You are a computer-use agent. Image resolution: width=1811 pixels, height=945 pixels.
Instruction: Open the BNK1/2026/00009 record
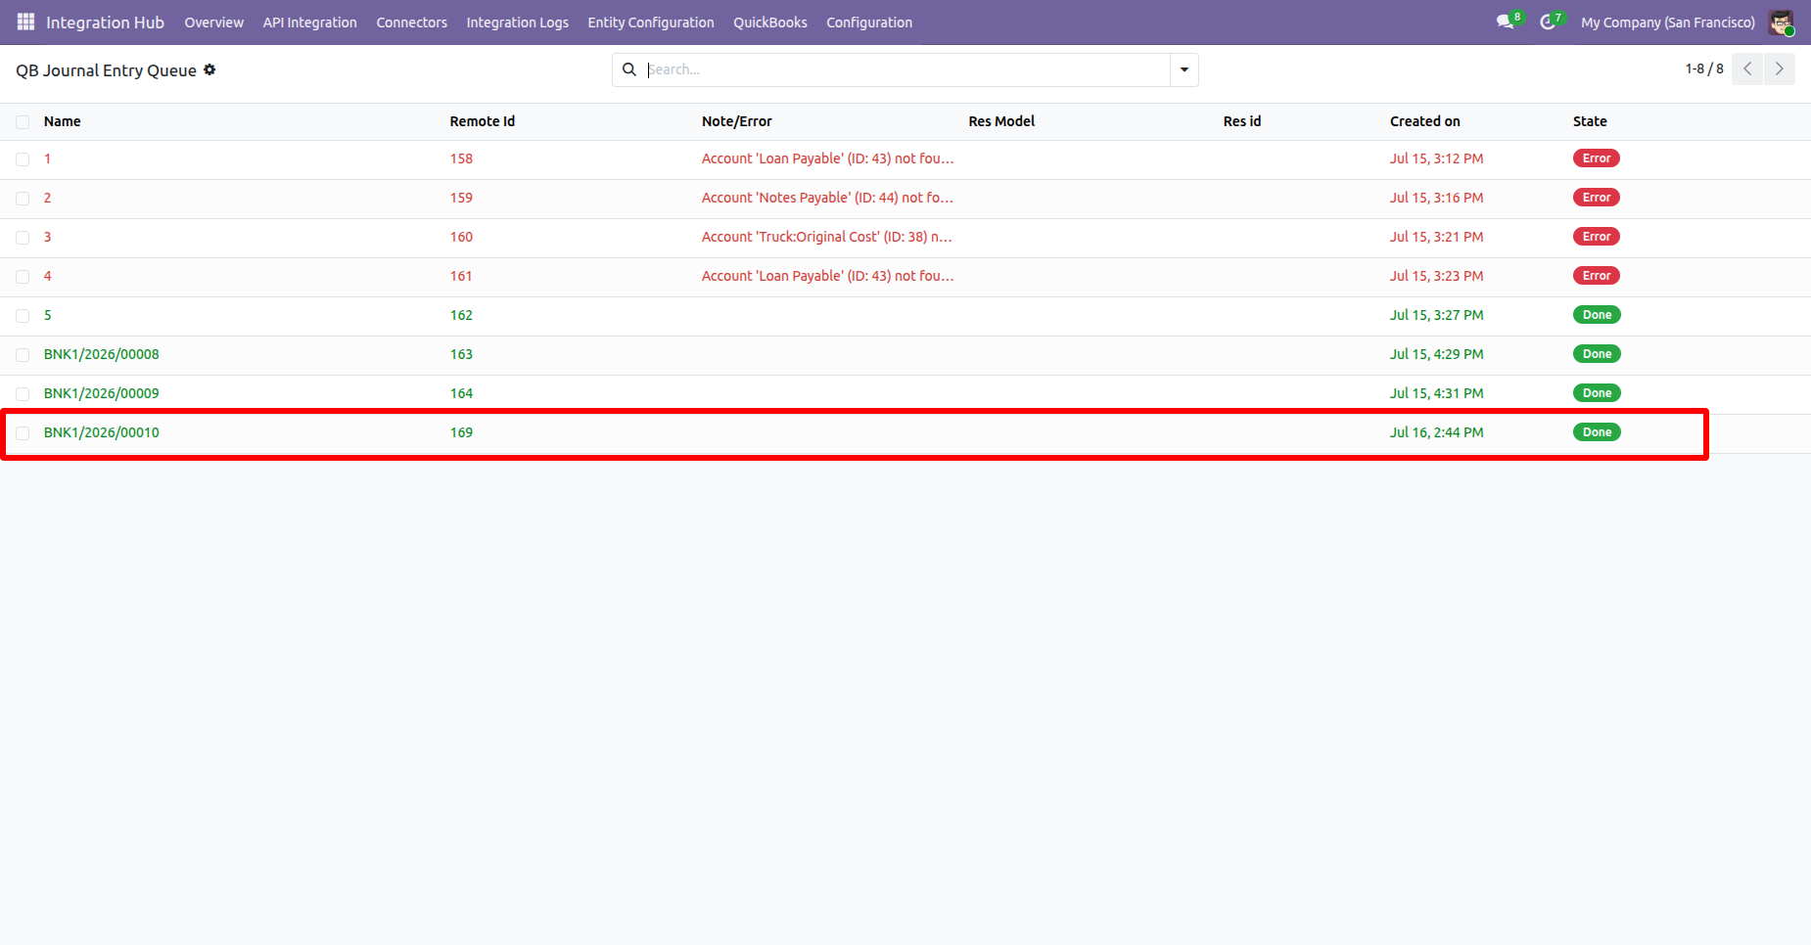tap(102, 393)
